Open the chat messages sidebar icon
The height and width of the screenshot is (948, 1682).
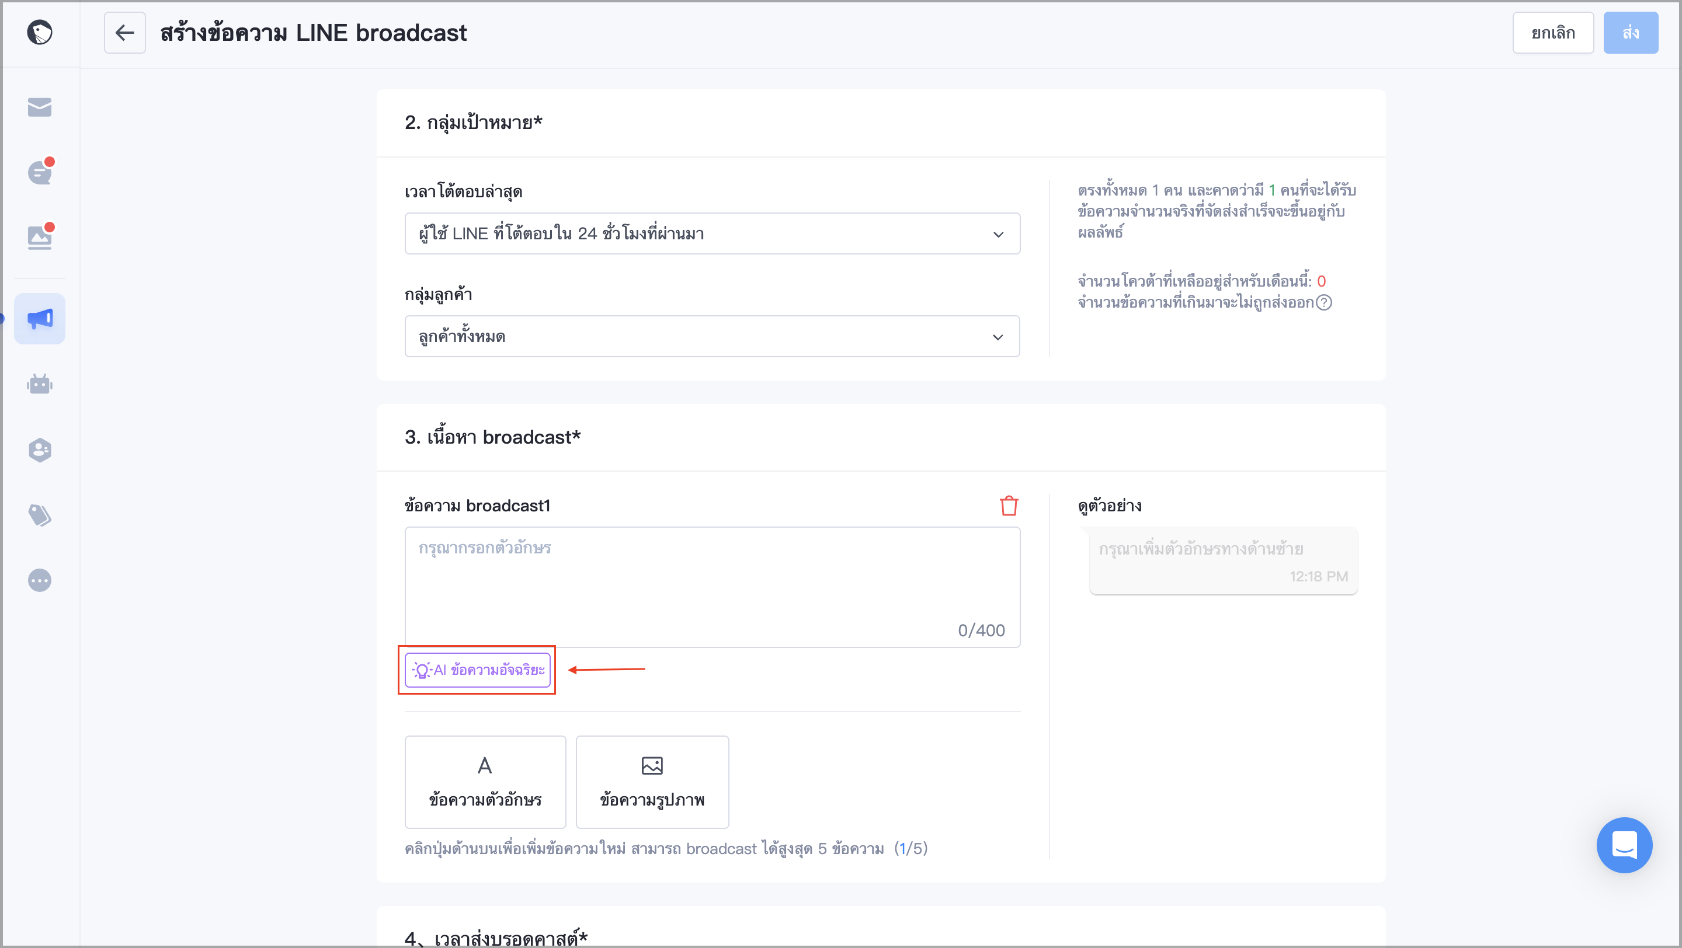pyautogui.click(x=40, y=172)
